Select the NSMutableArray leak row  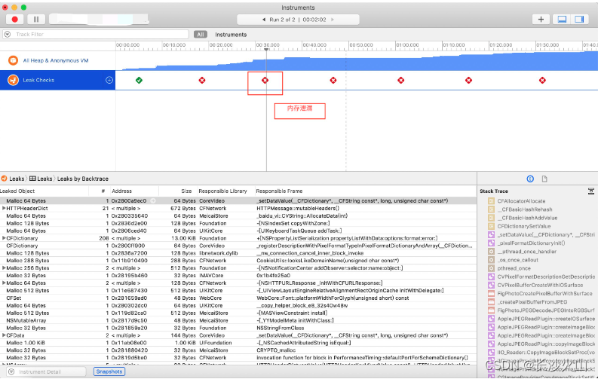pyautogui.click(x=238, y=321)
